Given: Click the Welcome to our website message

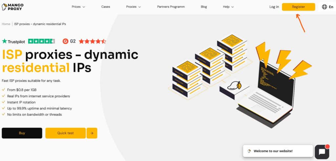Looking at the screenshot, I should tap(273, 151).
